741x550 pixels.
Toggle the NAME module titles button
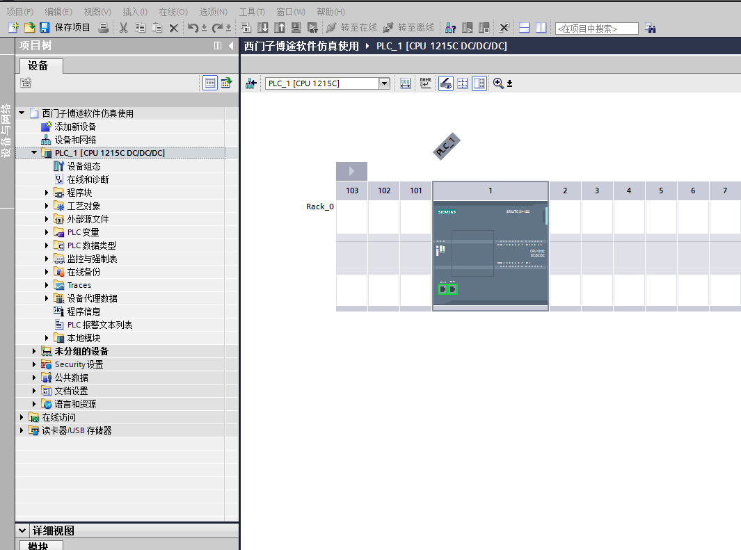click(425, 83)
